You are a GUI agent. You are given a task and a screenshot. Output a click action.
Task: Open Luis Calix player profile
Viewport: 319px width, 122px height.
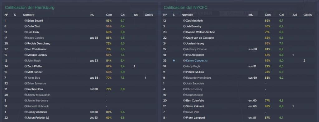[x=33, y=32]
